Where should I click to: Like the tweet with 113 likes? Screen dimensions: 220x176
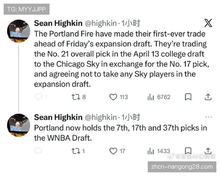[114, 97]
